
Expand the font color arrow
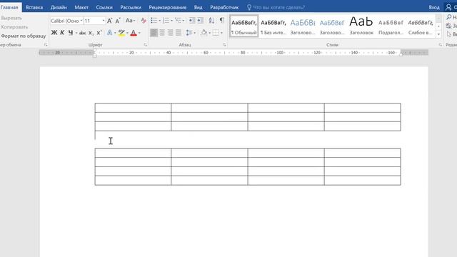click(139, 33)
